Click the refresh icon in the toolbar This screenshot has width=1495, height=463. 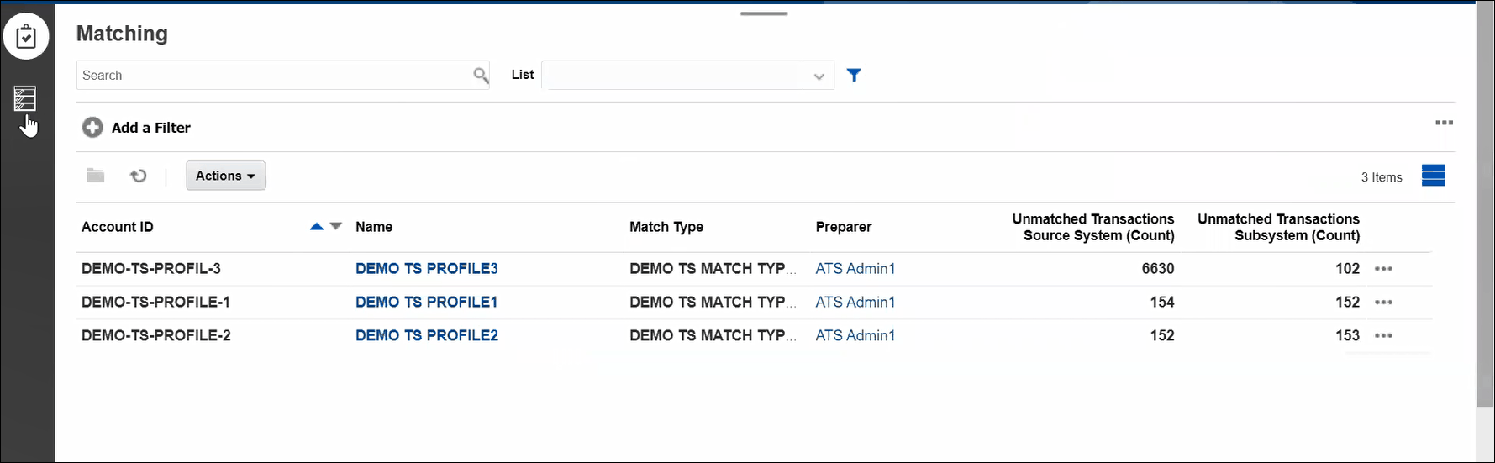click(139, 176)
